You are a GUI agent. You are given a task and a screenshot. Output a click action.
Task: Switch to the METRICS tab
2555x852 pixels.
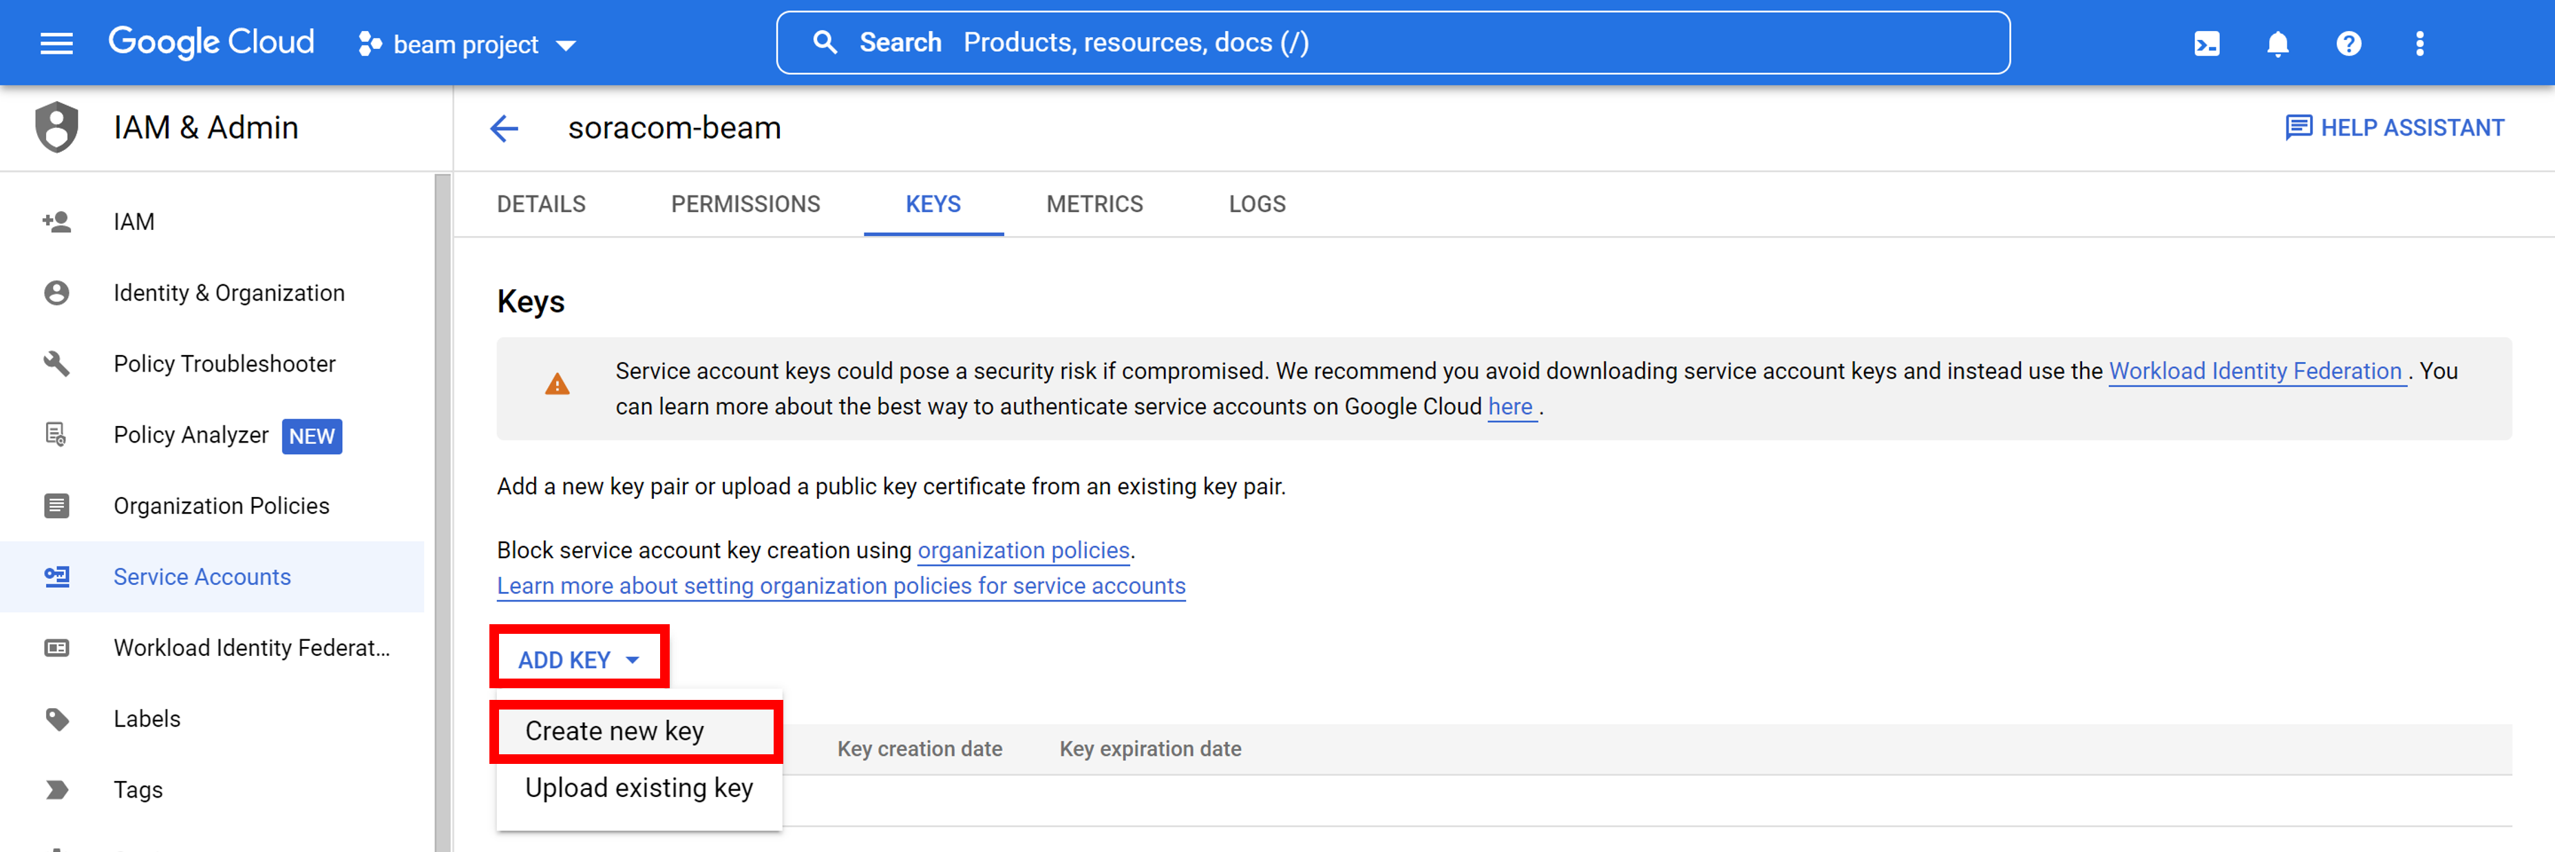coord(1094,204)
